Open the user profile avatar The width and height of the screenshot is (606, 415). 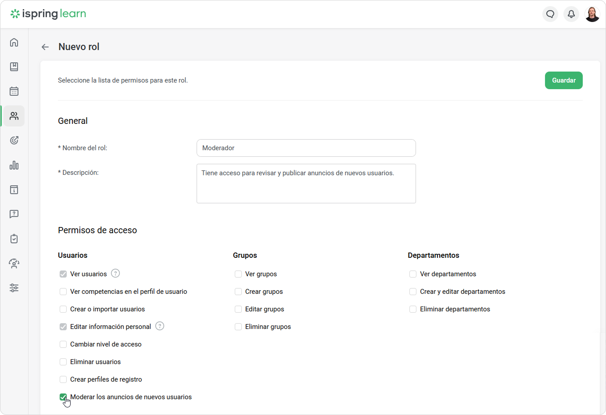coord(592,14)
